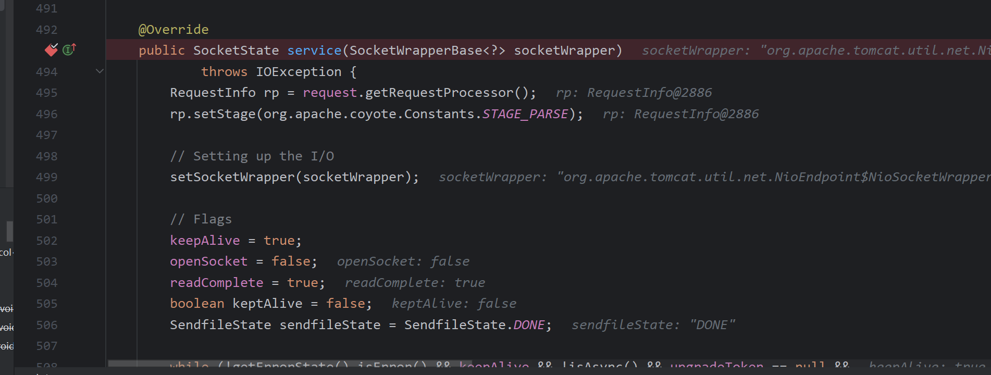
Task: Click the inline debug value 'openSocket: false'
Action: pyautogui.click(x=403, y=261)
